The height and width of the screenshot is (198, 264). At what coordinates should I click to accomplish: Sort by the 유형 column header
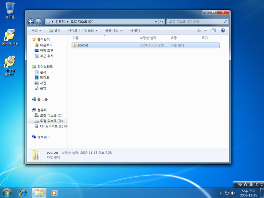(174, 38)
